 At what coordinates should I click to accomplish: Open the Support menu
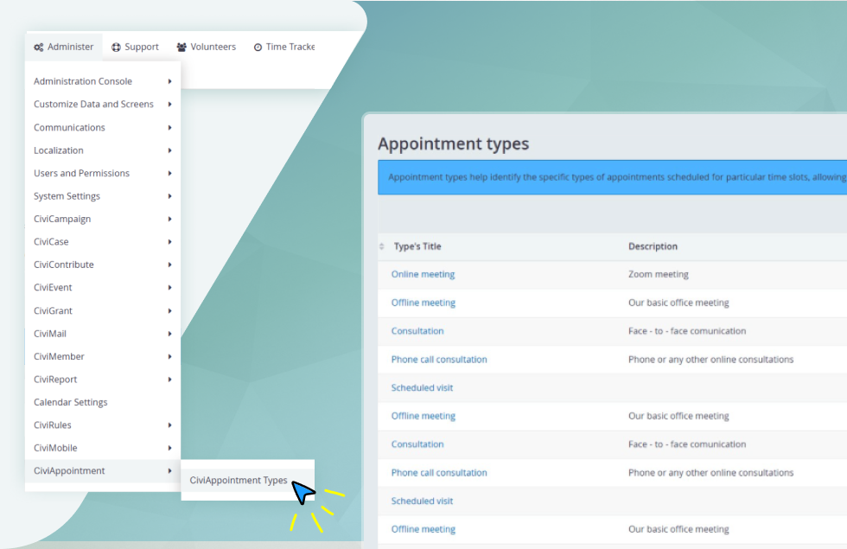click(135, 47)
